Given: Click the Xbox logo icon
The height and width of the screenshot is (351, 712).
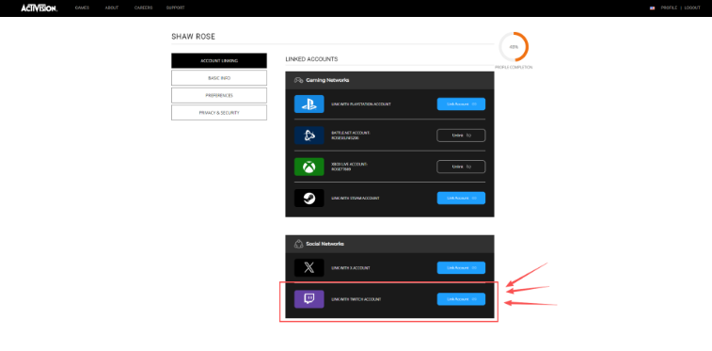Looking at the screenshot, I should pyautogui.click(x=309, y=167).
